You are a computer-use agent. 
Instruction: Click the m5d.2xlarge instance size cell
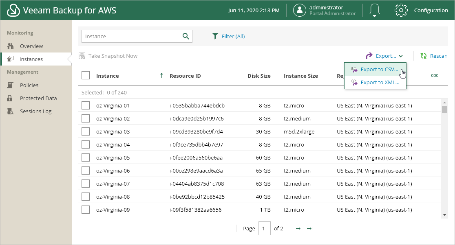(x=299, y=131)
